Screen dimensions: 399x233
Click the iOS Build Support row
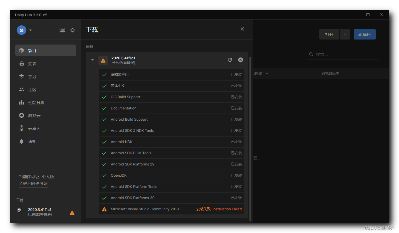pyautogui.click(x=171, y=97)
